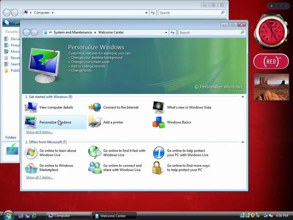Expand the Folders pane in Computer window

(11, 137)
